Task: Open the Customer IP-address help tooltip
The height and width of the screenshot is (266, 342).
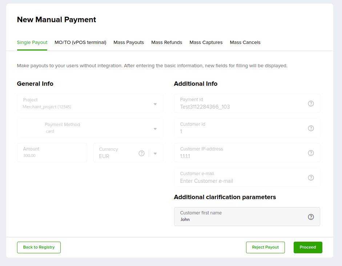Action: [x=311, y=153]
